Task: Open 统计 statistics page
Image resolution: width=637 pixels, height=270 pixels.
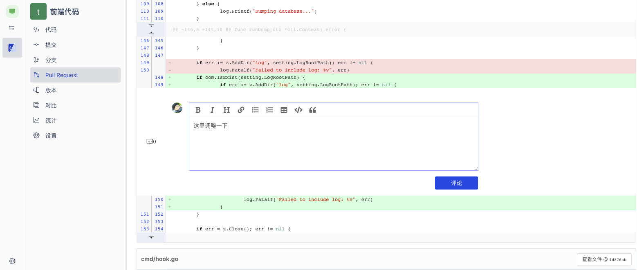Action: (51, 120)
